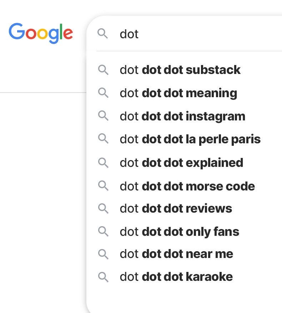The width and height of the screenshot is (282, 313).
Task: Select suggestion 'dot dot dot substack'
Action: coord(180,70)
